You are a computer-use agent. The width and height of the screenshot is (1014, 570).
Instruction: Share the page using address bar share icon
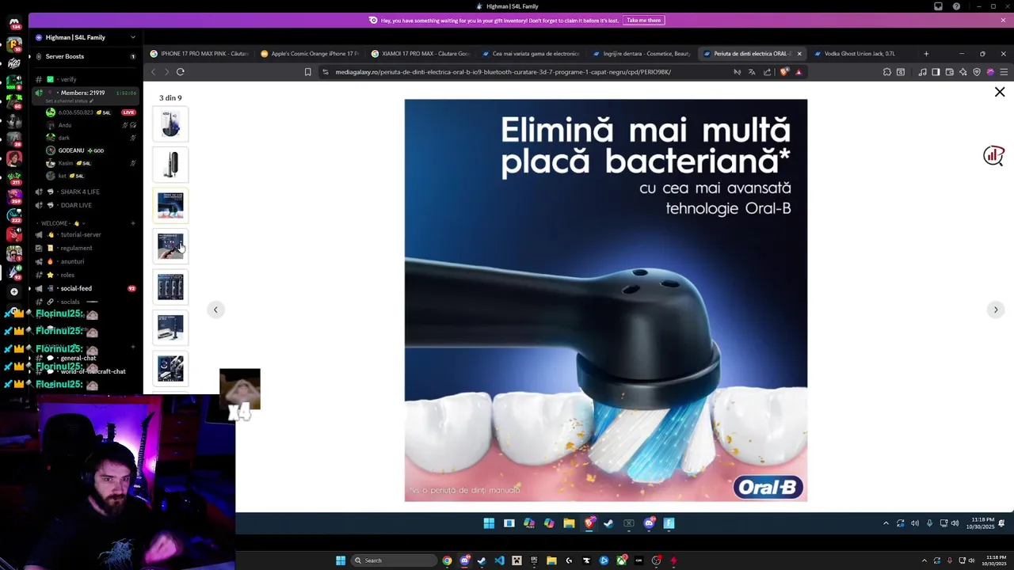tap(767, 72)
